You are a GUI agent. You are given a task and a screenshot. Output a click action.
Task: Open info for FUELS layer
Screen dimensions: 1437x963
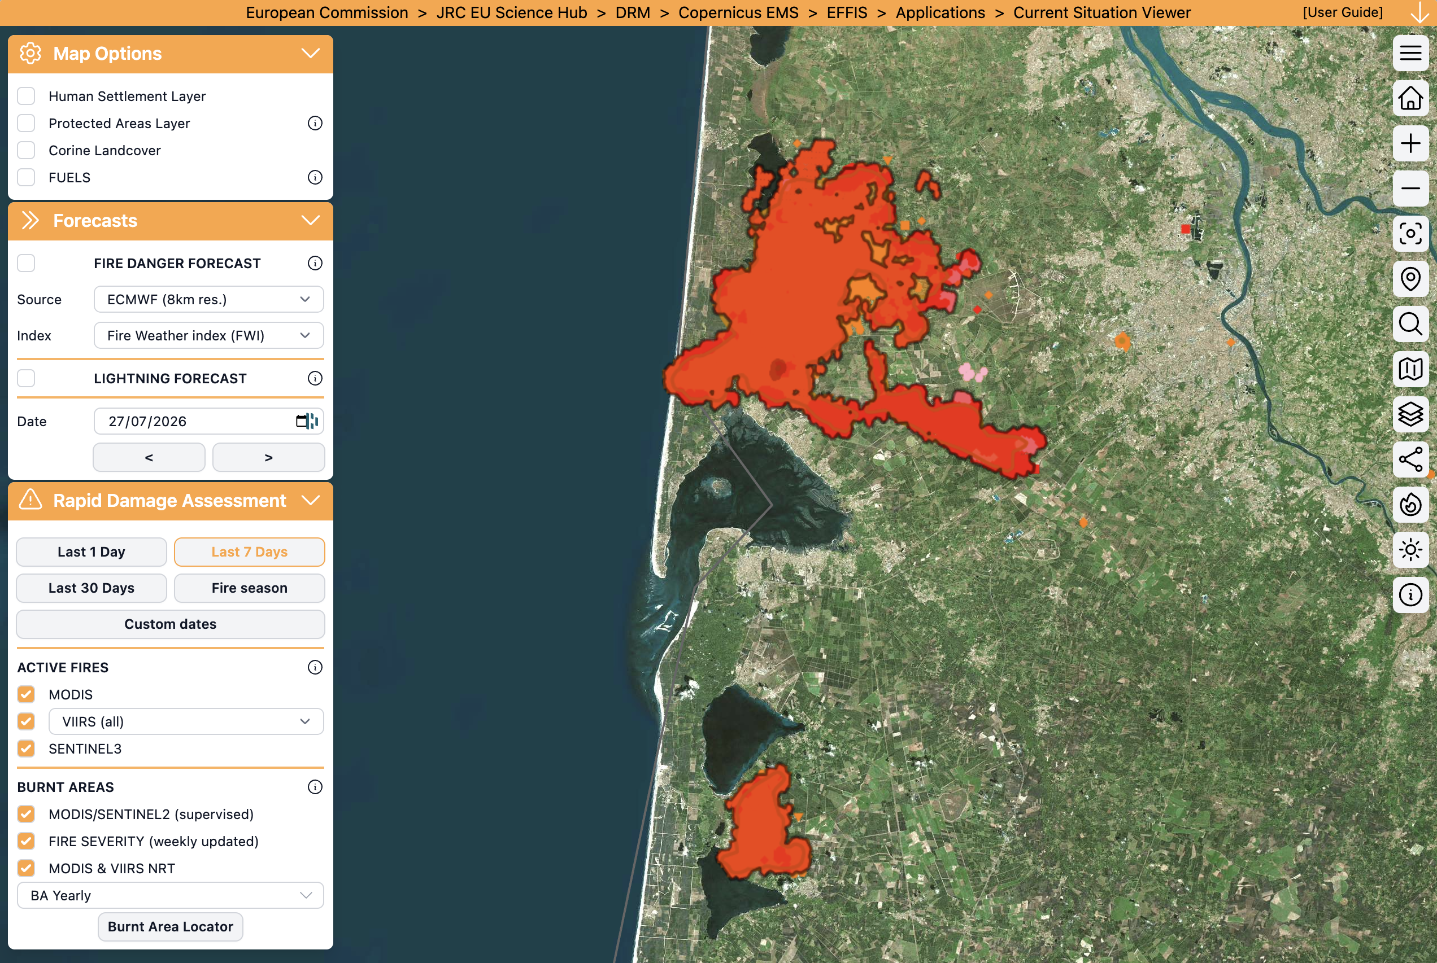point(315,177)
